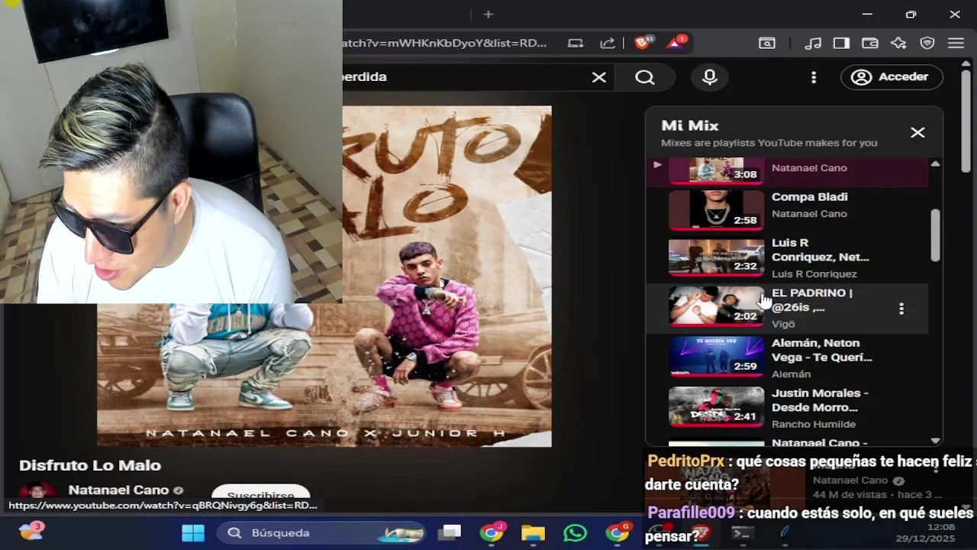Click the Rancho Humilde channel name
This screenshot has height=550, width=977.
814,424
